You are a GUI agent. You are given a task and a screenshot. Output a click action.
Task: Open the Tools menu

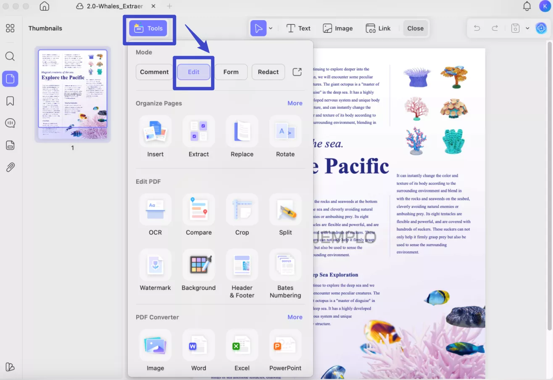(149, 28)
